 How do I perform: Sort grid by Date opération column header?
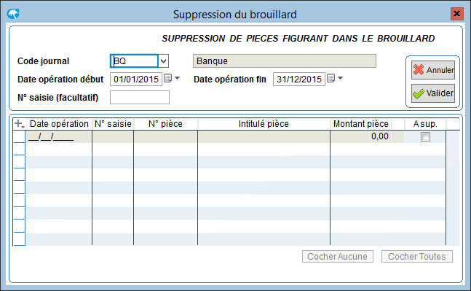59,124
